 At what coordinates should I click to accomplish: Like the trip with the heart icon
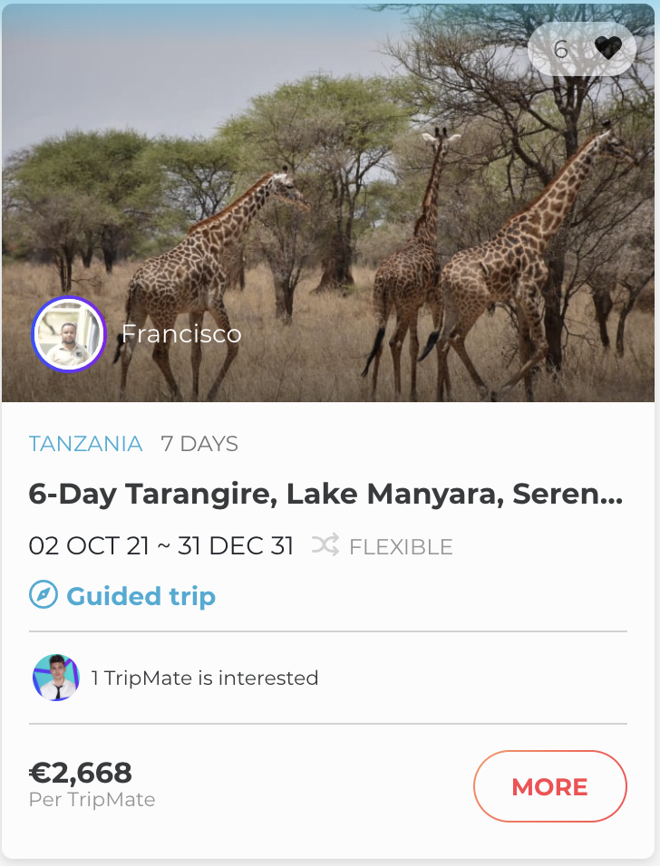click(x=607, y=49)
